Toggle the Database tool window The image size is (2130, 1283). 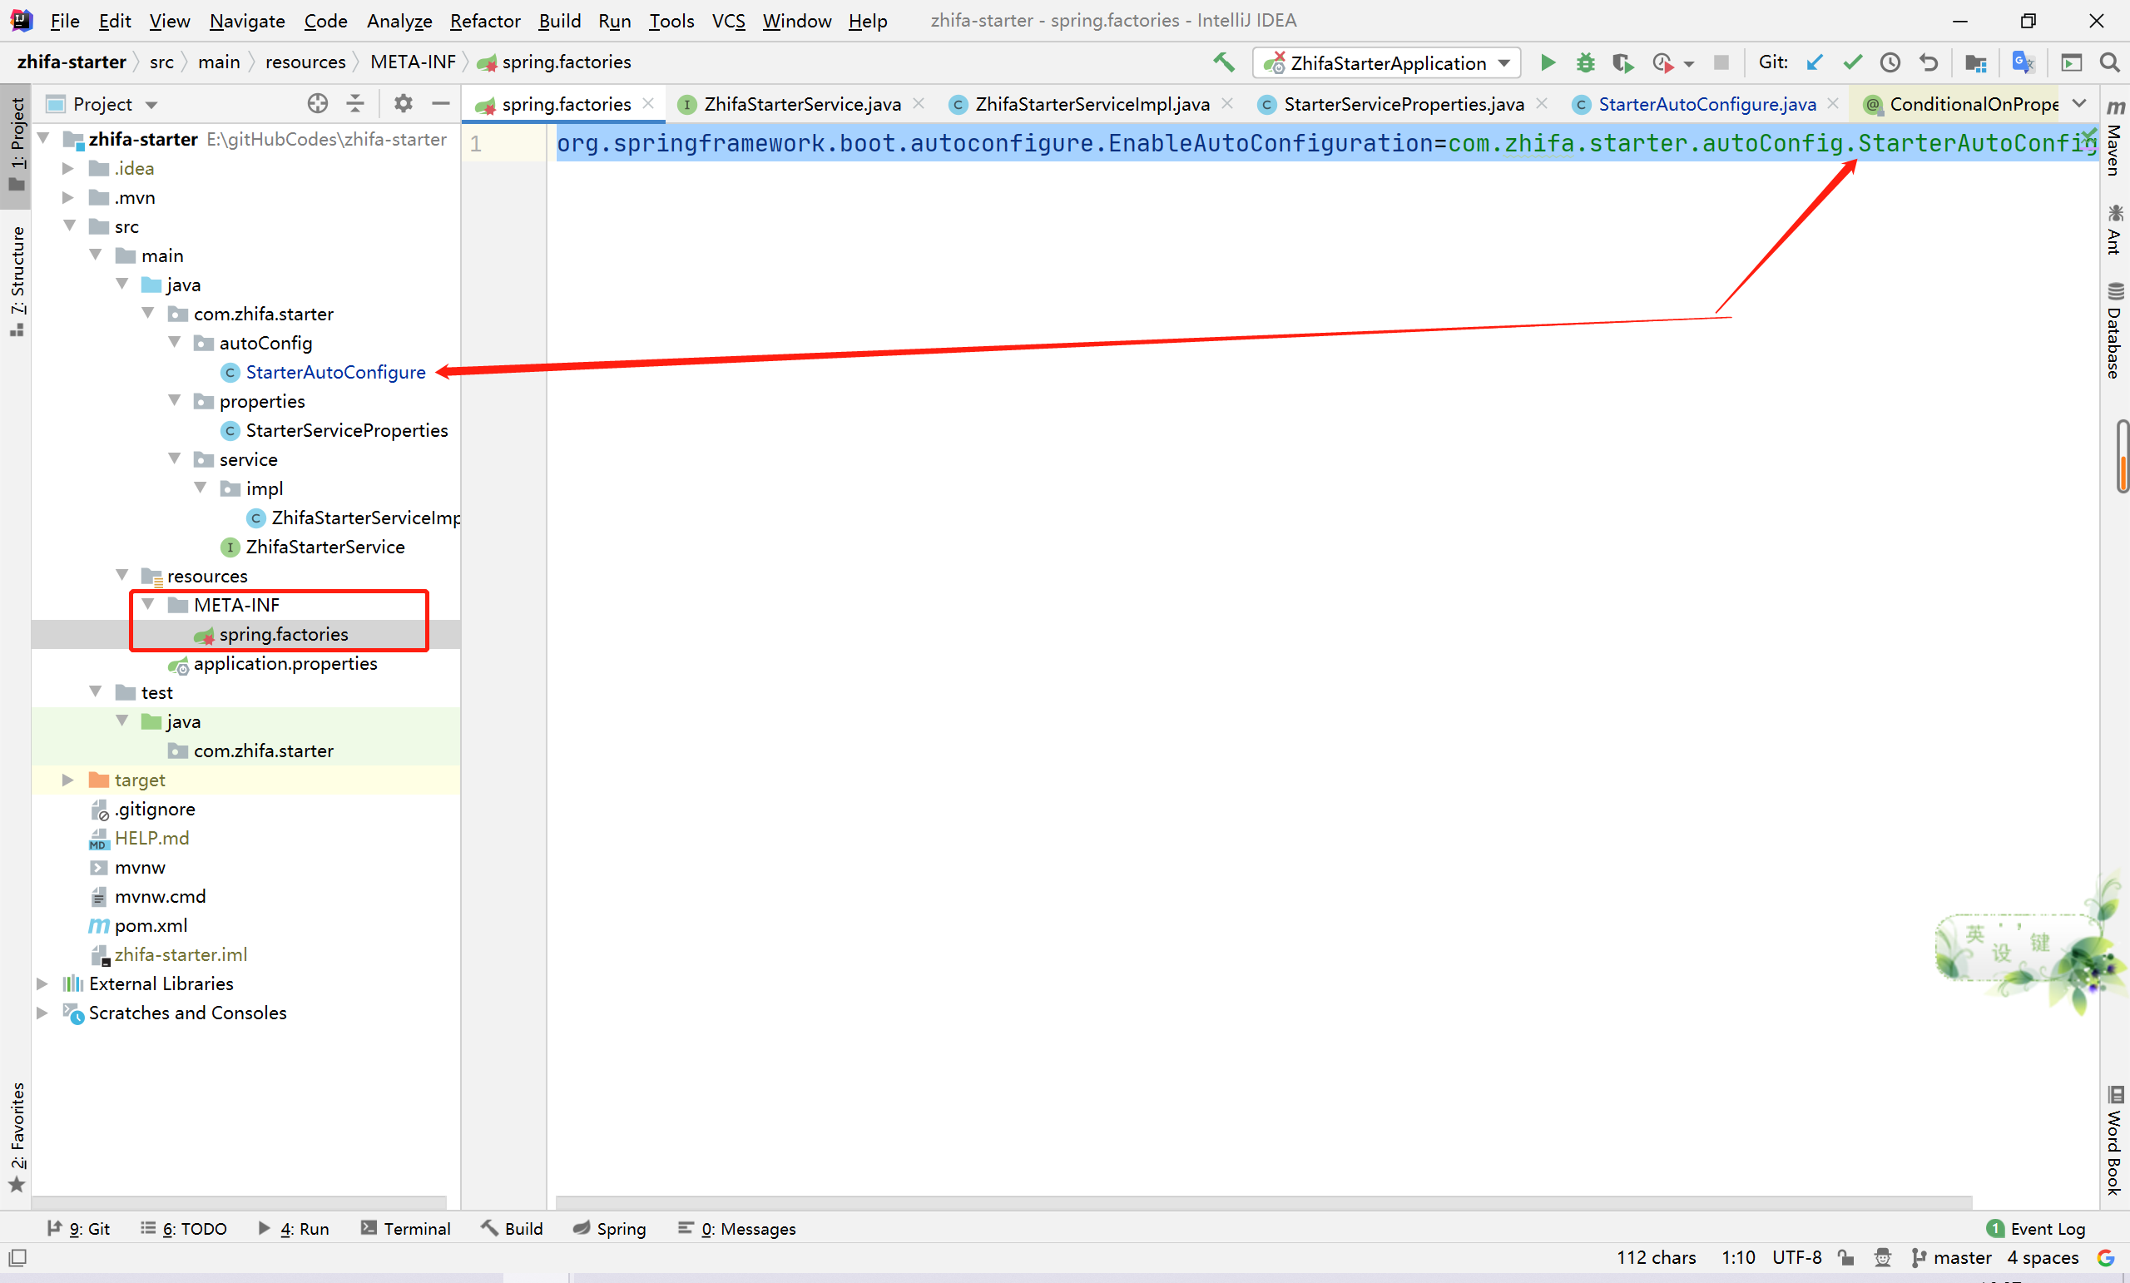2114,333
